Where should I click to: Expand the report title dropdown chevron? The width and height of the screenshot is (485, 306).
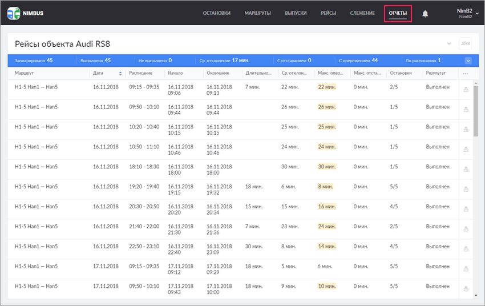click(449, 43)
